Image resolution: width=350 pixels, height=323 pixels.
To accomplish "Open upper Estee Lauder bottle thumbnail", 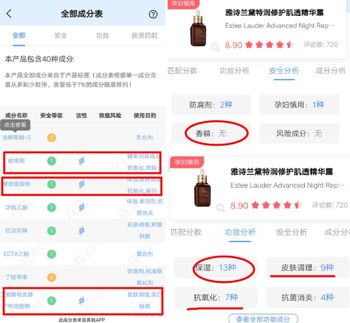I will point(198,28).
